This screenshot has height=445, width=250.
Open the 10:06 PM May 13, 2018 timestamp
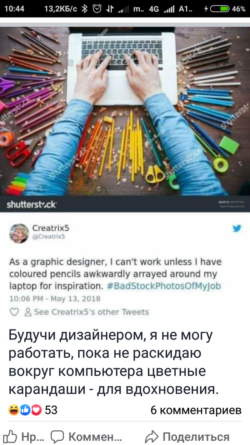[x=54, y=299]
